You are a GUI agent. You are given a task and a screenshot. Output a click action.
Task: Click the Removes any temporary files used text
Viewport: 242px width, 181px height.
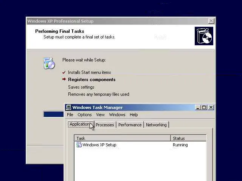(x=99, y=94)
